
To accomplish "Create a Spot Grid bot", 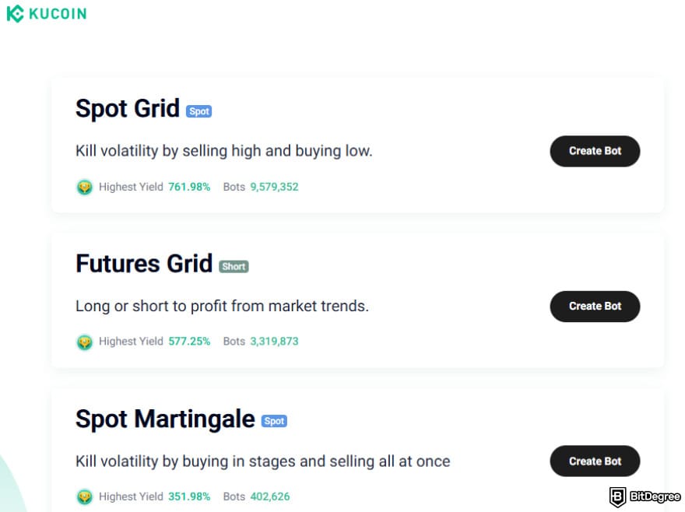I will pyautogui.click(x=595, y=151).
